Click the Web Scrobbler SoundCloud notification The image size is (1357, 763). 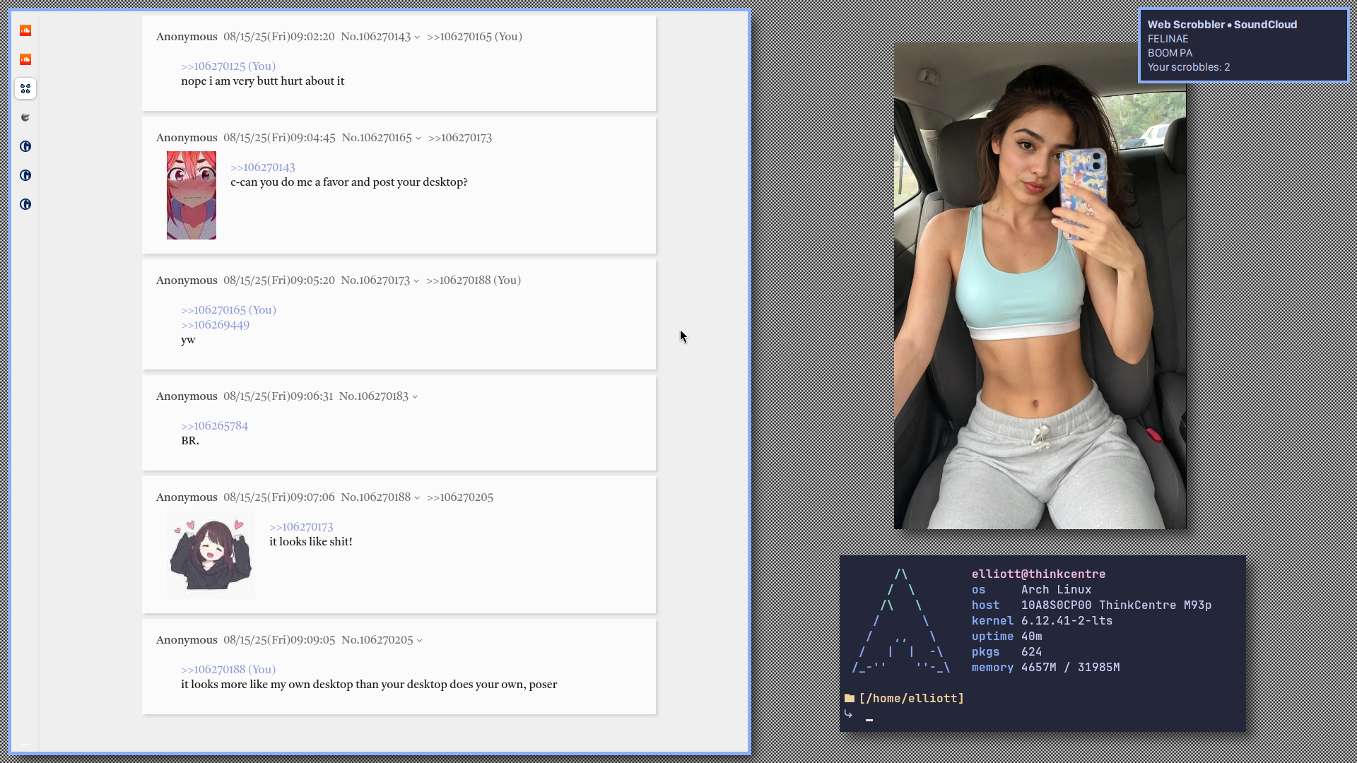pyautogui.click(x=1243, y=46)
